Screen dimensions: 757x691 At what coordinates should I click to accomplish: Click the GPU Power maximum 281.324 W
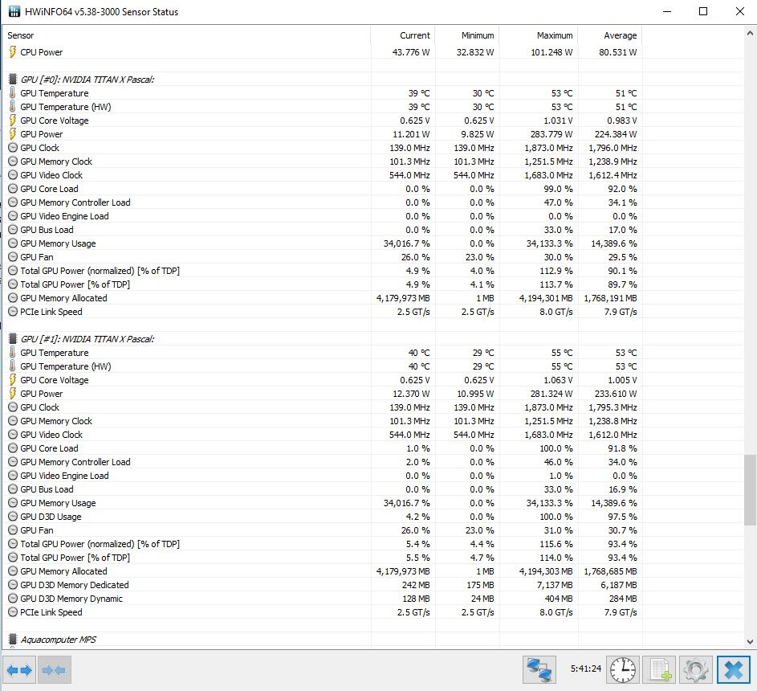(551, 394)
